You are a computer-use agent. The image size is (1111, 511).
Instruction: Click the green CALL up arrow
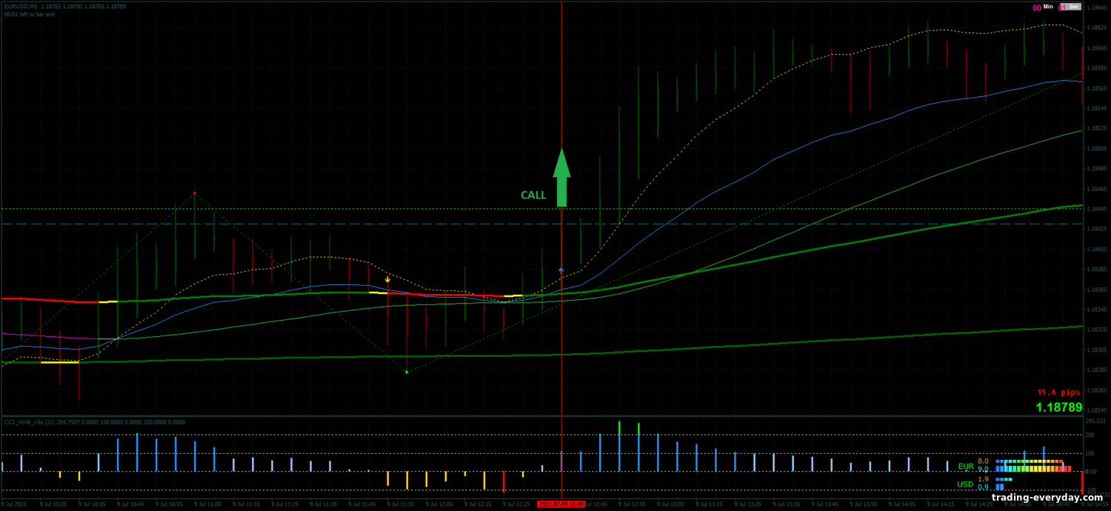tap(562, 178)
